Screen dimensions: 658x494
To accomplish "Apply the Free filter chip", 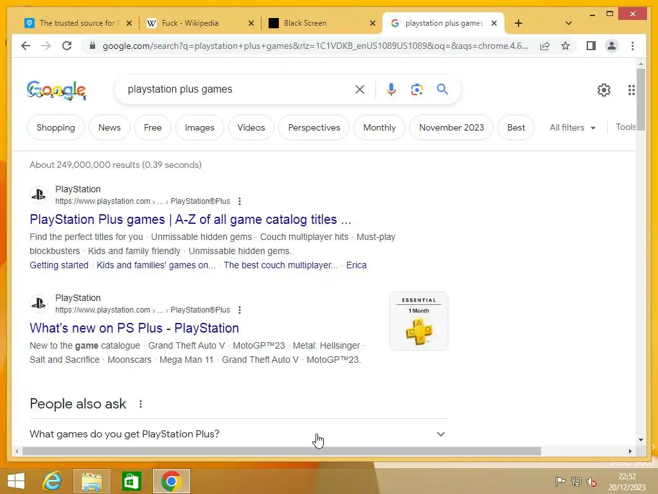I will (x=153, y=127).
